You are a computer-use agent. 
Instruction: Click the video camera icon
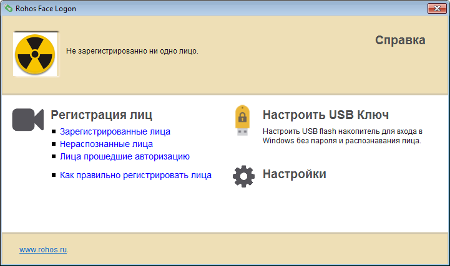pyautogui.click(x=28, y=120)
